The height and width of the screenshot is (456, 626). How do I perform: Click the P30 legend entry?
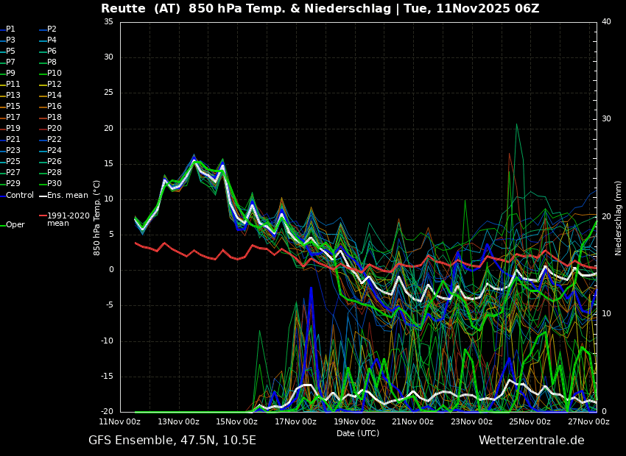tap(54, 184)
